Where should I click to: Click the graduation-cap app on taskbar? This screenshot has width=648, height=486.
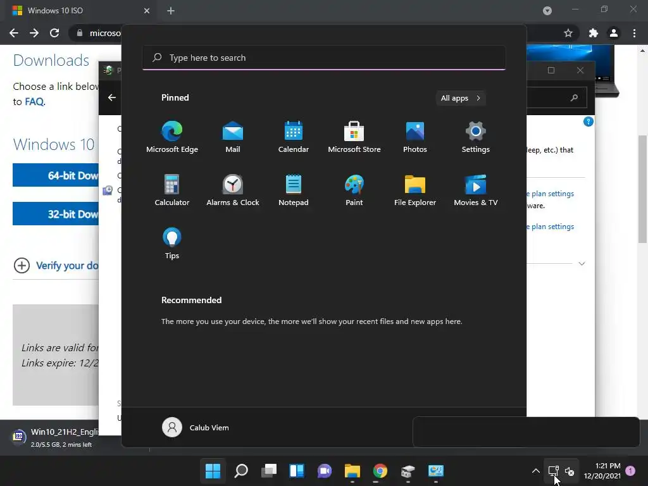(x=408, y=471)
